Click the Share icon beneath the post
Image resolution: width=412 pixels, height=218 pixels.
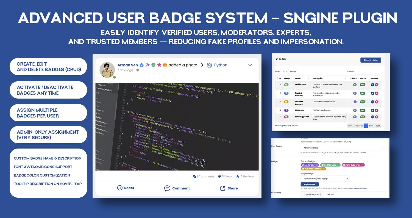(223, 188)
